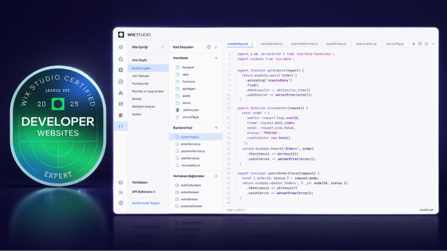Select the customApis.js editor tab
This screenshot has height=251, width=447.
coord(238,44)
